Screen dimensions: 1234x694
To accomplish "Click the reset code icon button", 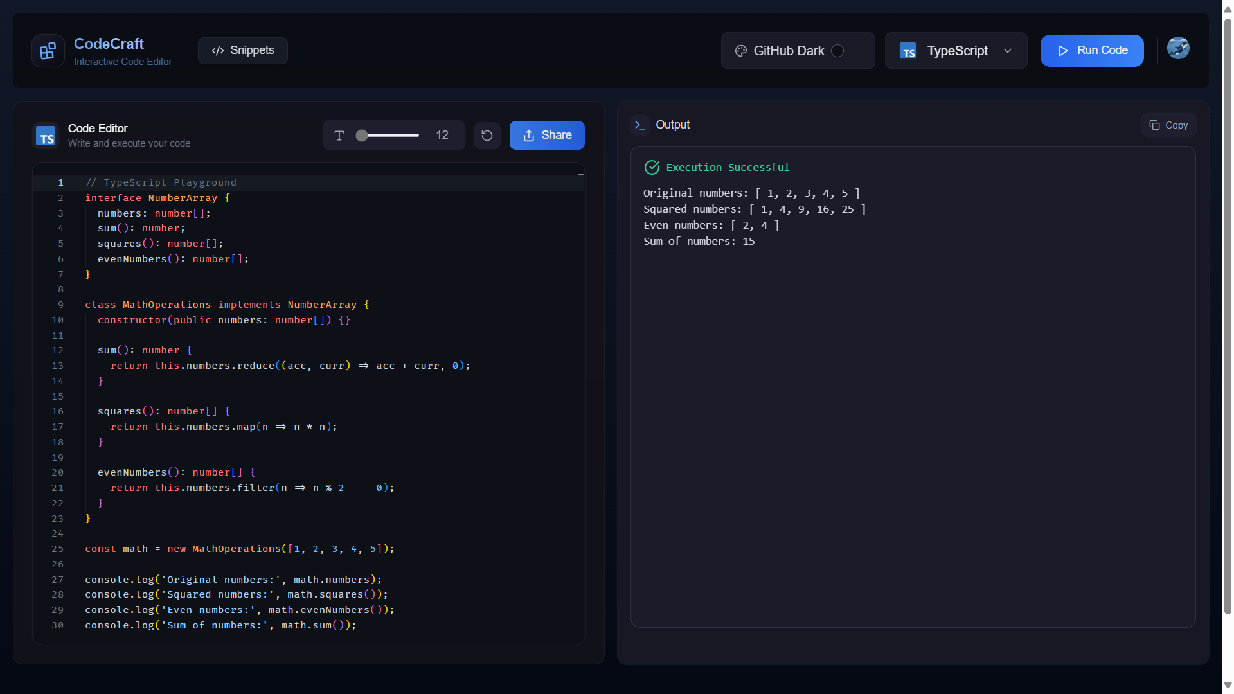I will [487, 136].
